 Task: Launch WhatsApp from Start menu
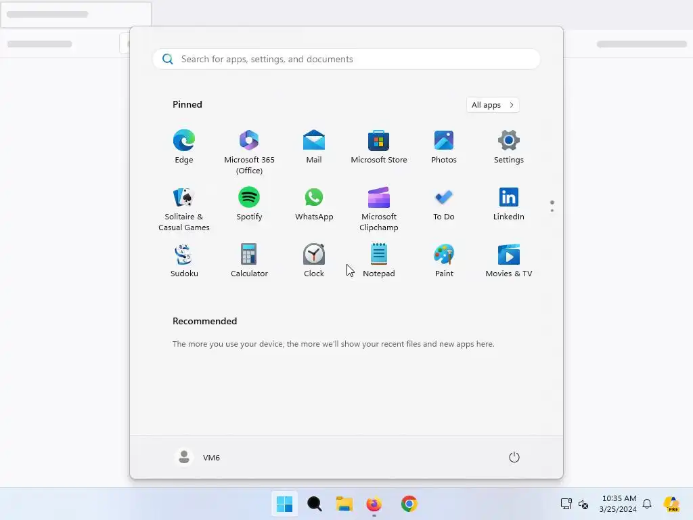click(x=314, y=204)
